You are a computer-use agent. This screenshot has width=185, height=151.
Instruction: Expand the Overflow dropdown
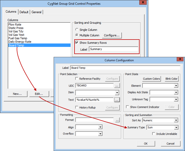pos(100,134)
